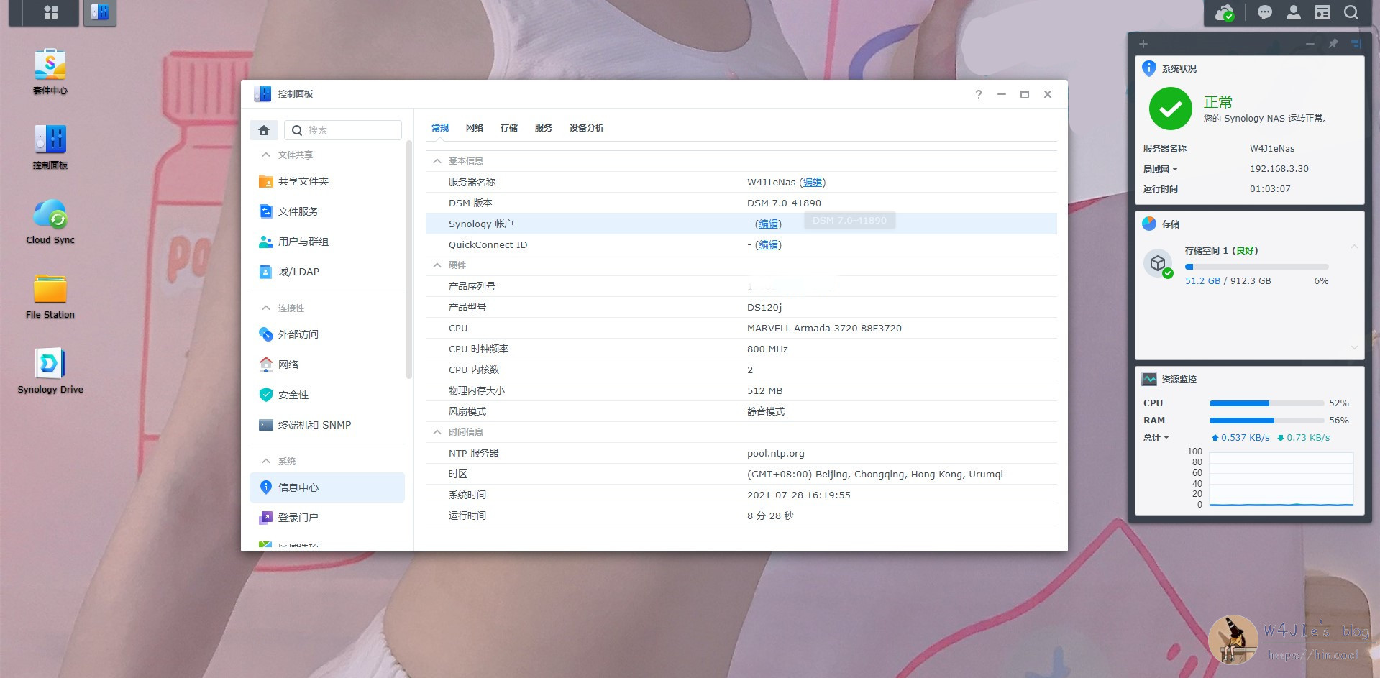Collapse the 硬件 section

pos(437,265)
